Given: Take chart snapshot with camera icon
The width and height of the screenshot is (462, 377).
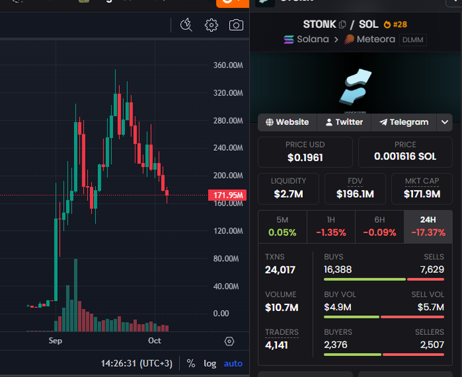Looking at the screenshot, I should [x=236, y=25].
